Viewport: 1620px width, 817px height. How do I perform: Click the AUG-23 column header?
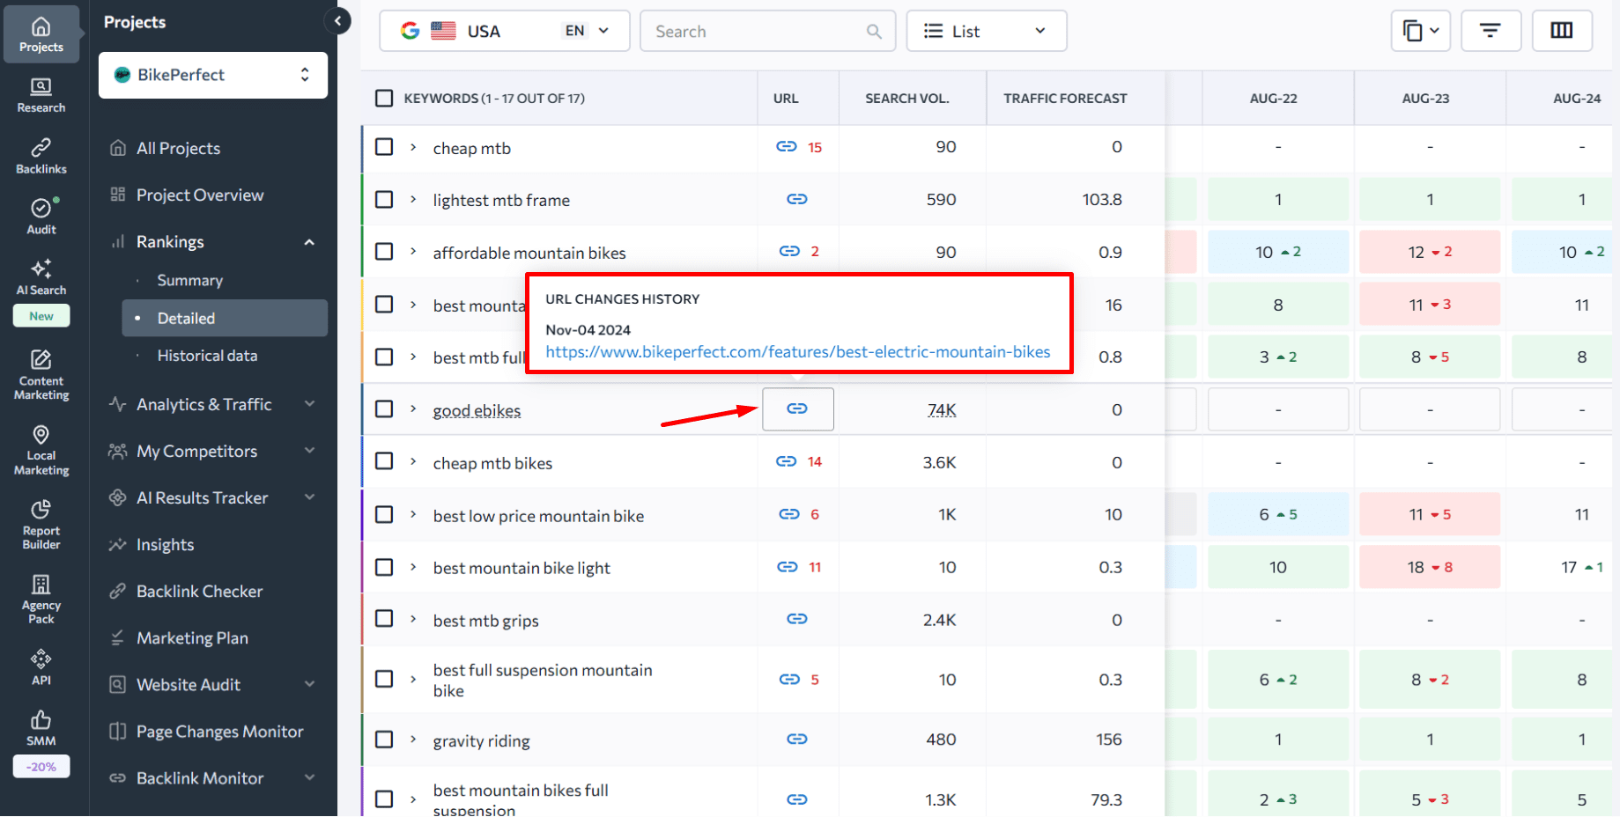coord(1425,99)
